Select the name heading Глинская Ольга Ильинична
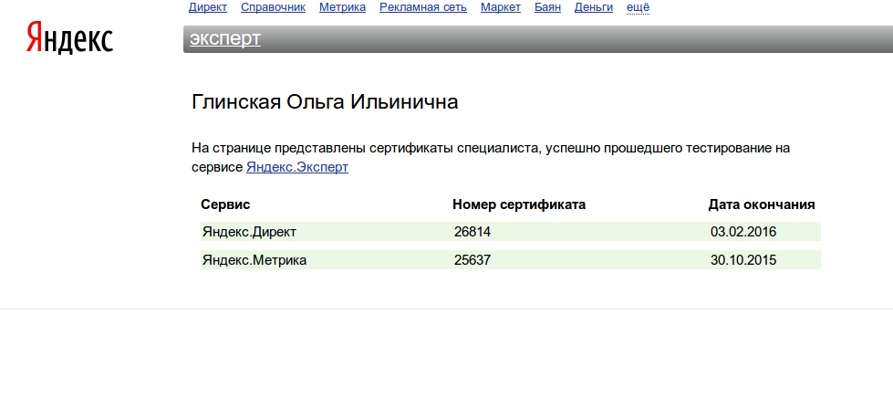 325,102
